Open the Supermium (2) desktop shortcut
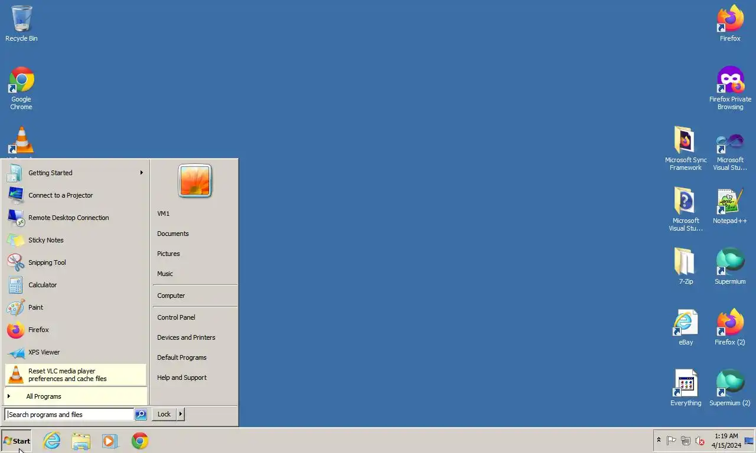The width and height of the screenshot is (756, 453). [x=730, y=388]
